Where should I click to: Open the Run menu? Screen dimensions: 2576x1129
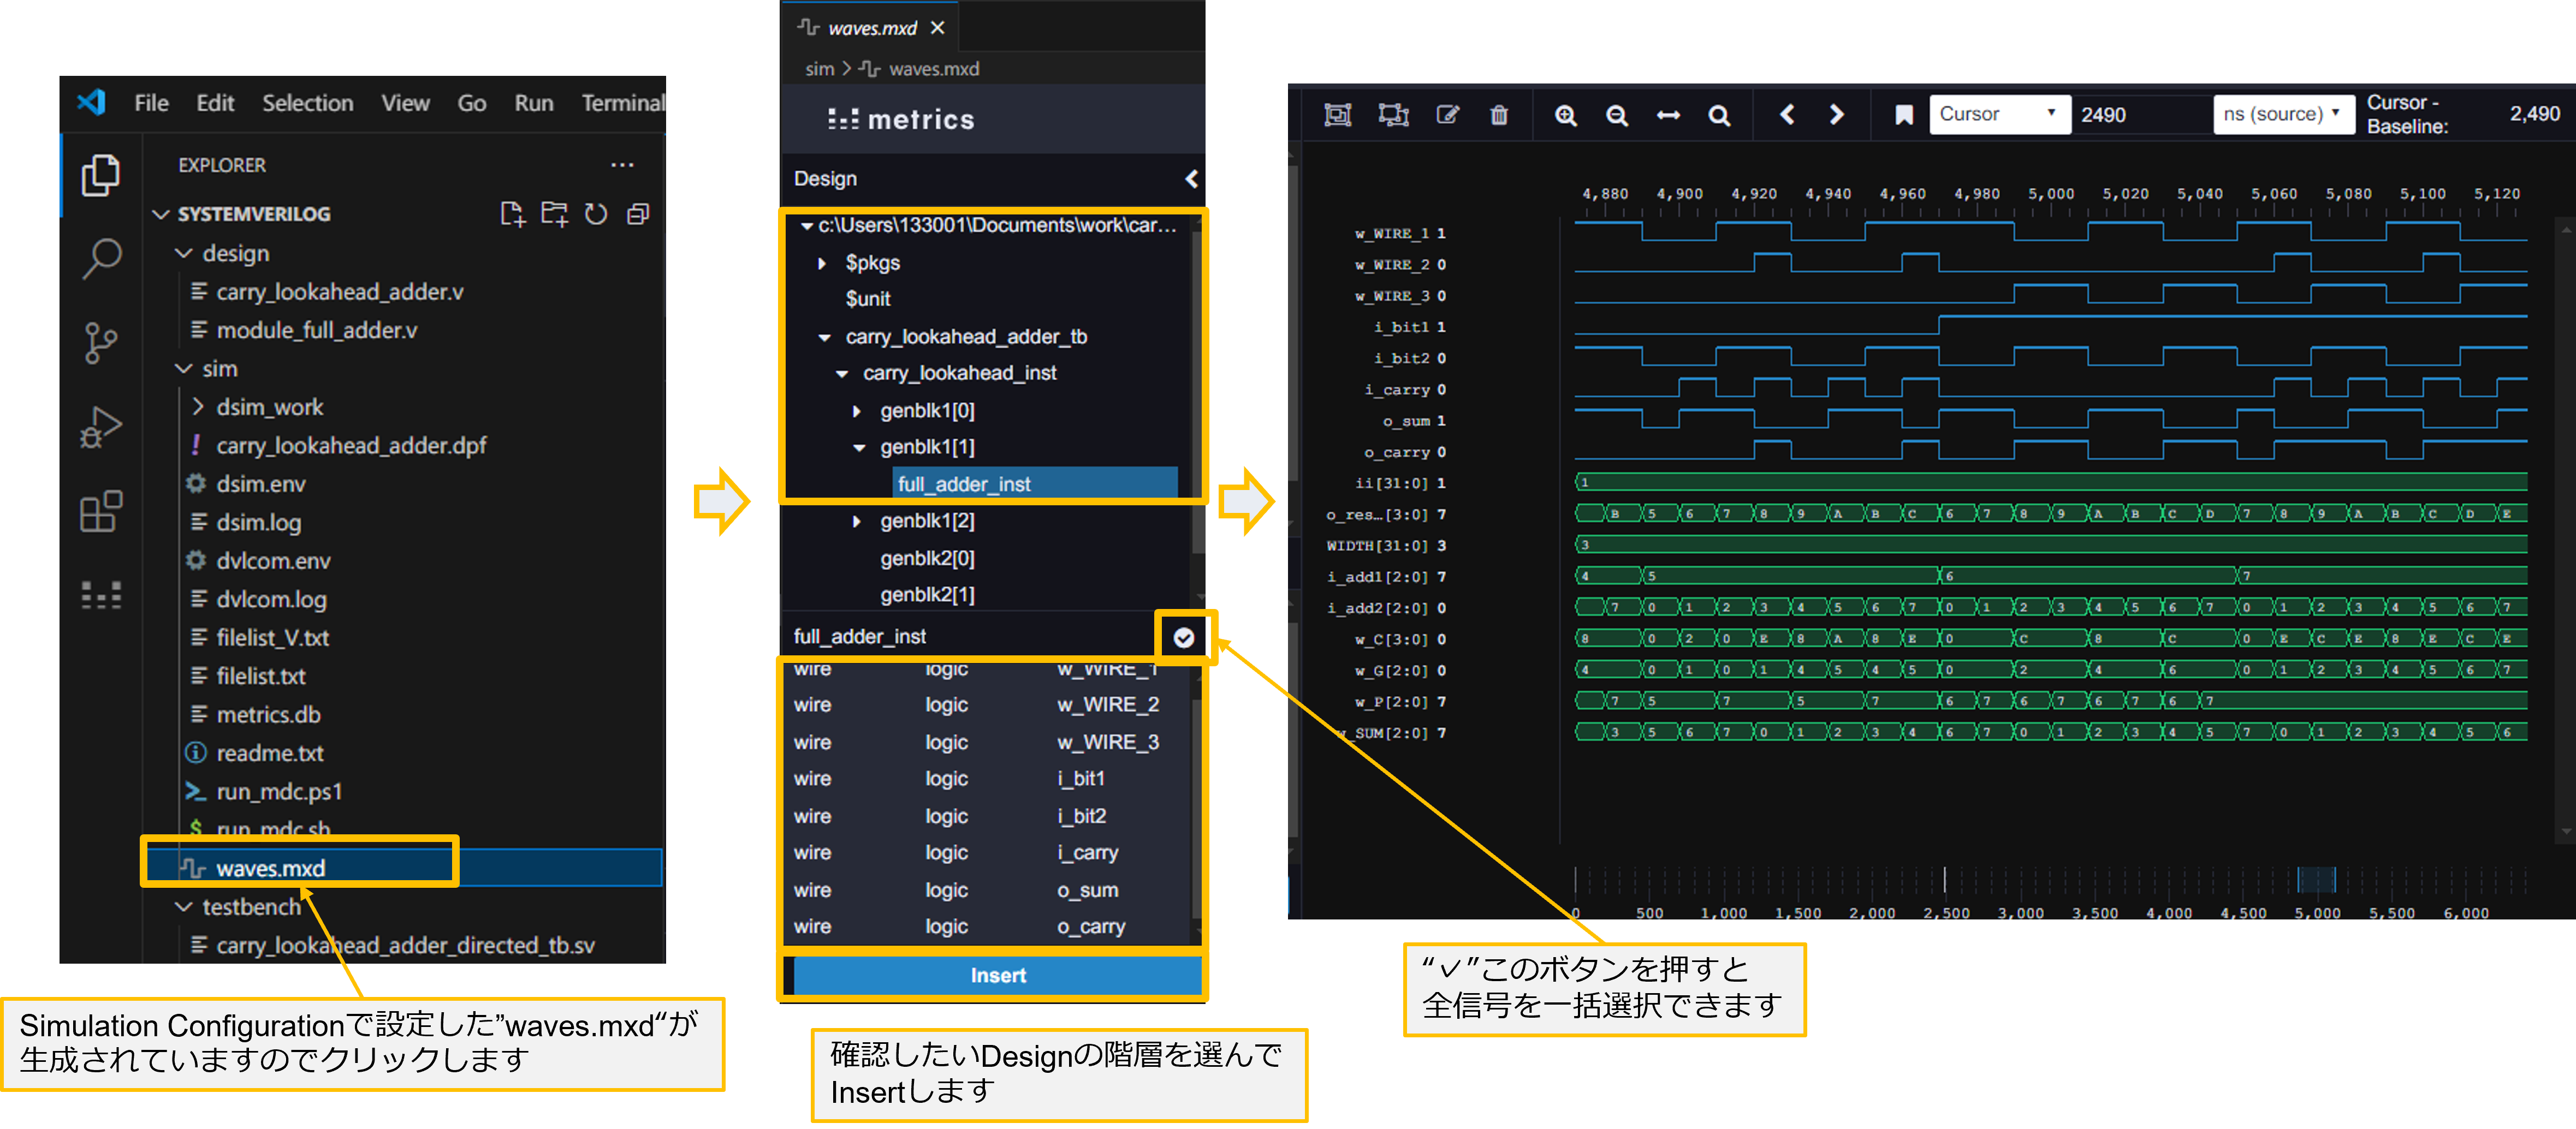533,103
